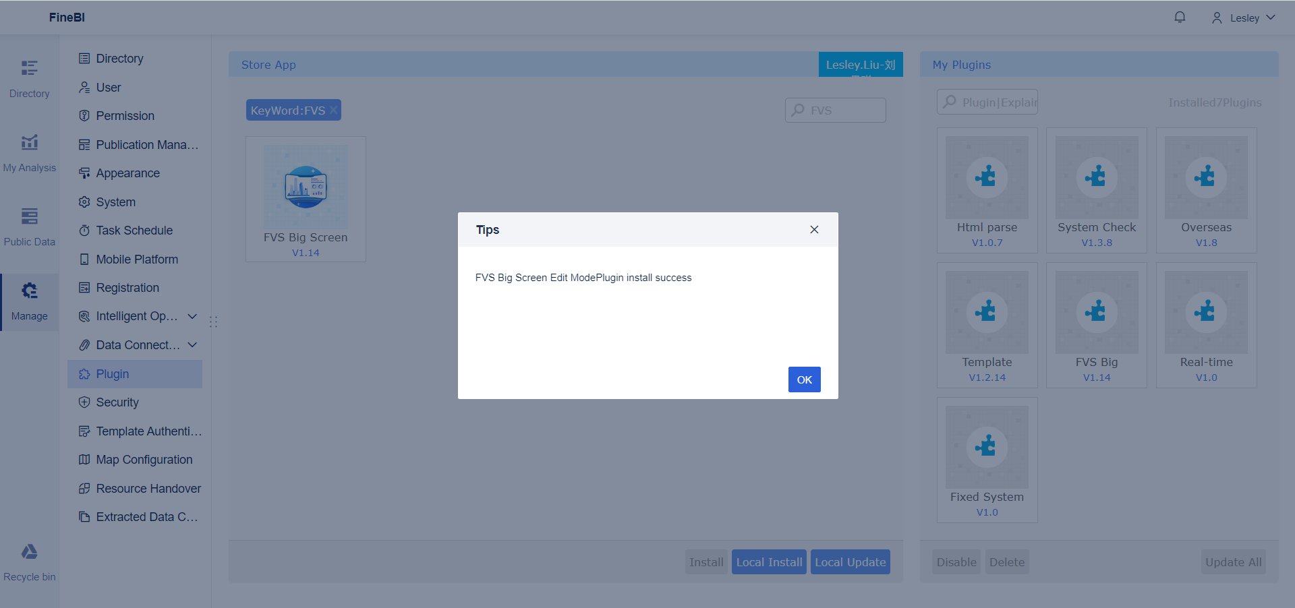Open the Recycle bin
This screenshot has width=1295, height=608.
(x=30, y=562)
